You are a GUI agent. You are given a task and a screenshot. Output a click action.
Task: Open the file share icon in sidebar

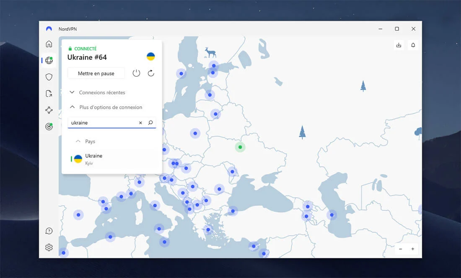tap(49, 94)
